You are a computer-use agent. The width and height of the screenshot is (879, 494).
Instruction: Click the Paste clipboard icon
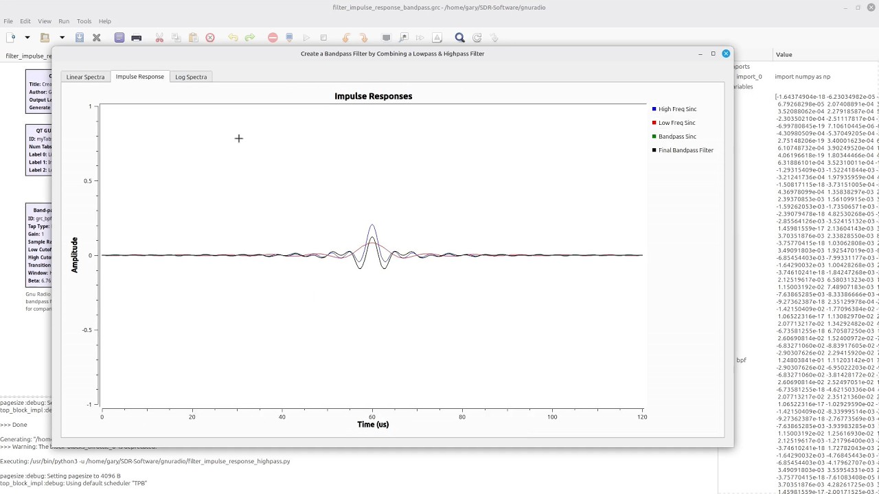tap(193, 38)
